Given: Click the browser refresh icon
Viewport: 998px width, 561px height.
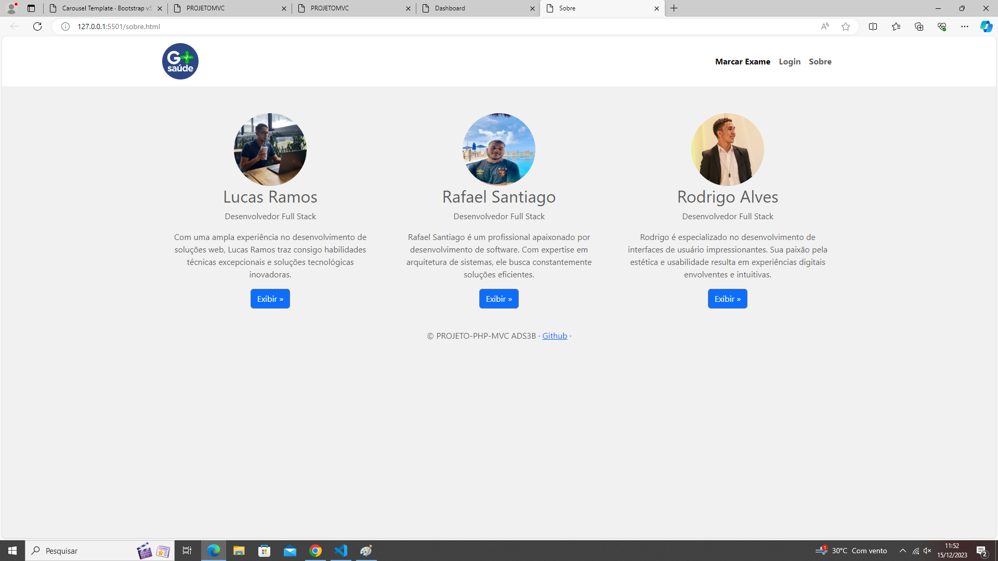Looking at the screenshot, I should pos(37,26).
